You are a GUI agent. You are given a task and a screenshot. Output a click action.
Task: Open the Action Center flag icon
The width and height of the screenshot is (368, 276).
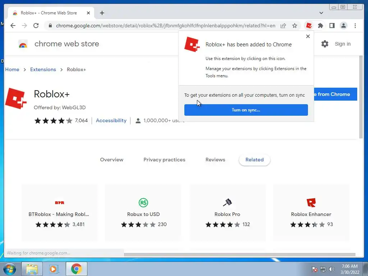pos(314,269)
